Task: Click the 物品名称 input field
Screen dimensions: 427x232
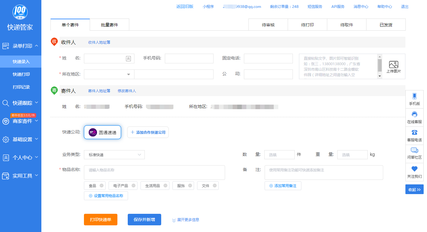Action: click(154, 173)
